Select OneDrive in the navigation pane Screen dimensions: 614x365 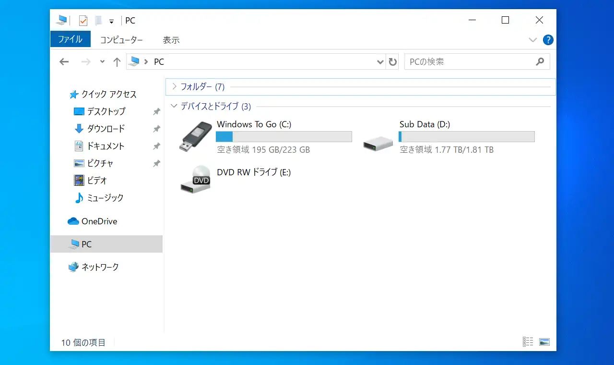pyautogui.click(x=99, y=221)
